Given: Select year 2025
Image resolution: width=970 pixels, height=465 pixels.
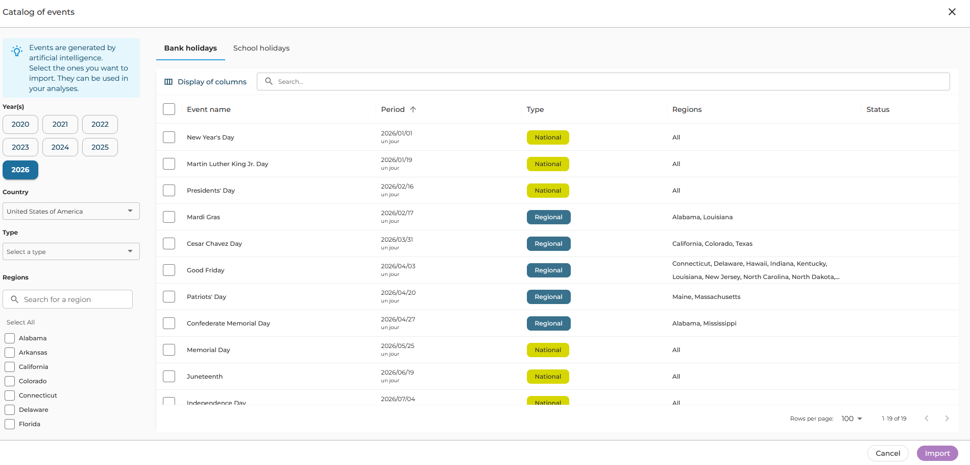Looking at the screenshot, I should (100, 147).
